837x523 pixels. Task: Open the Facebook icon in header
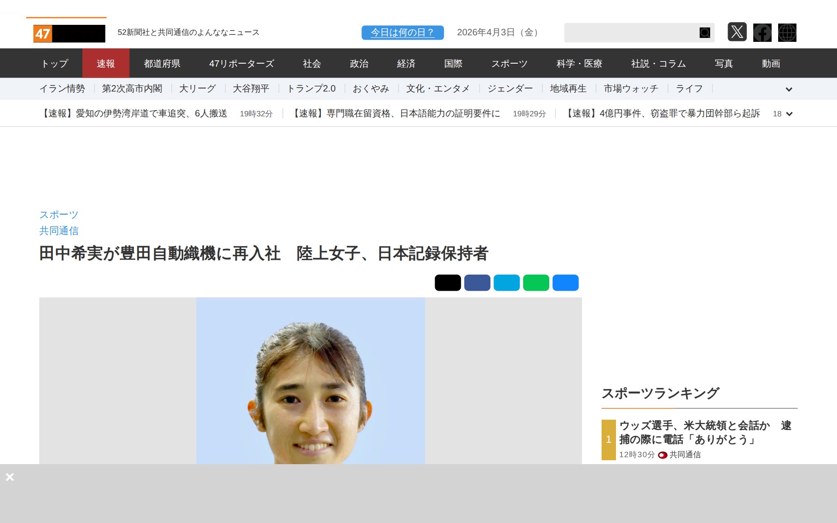pos(762,32)
